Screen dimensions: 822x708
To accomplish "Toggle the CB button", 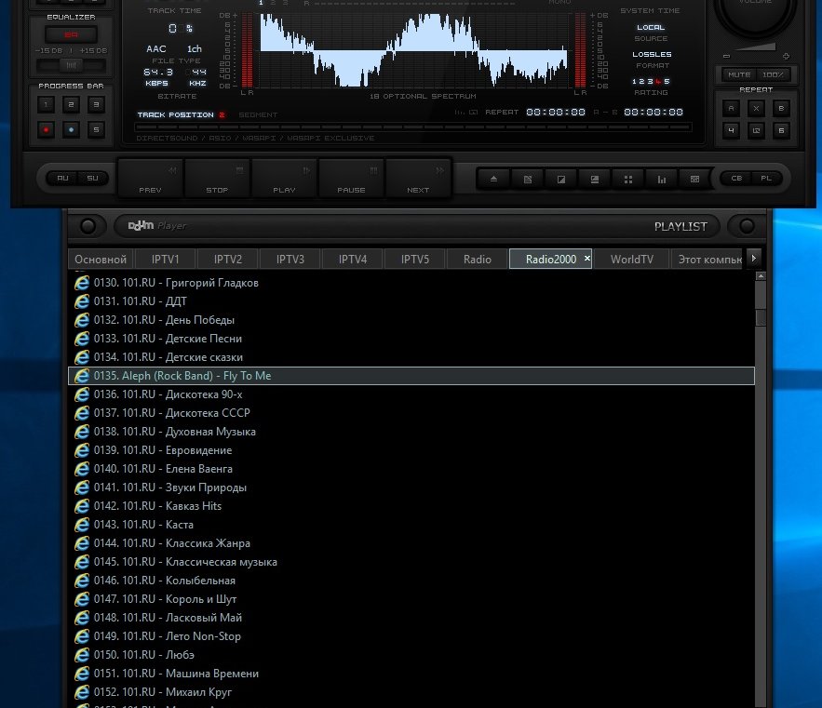I will pyautogui.click(x=736, y=179).
